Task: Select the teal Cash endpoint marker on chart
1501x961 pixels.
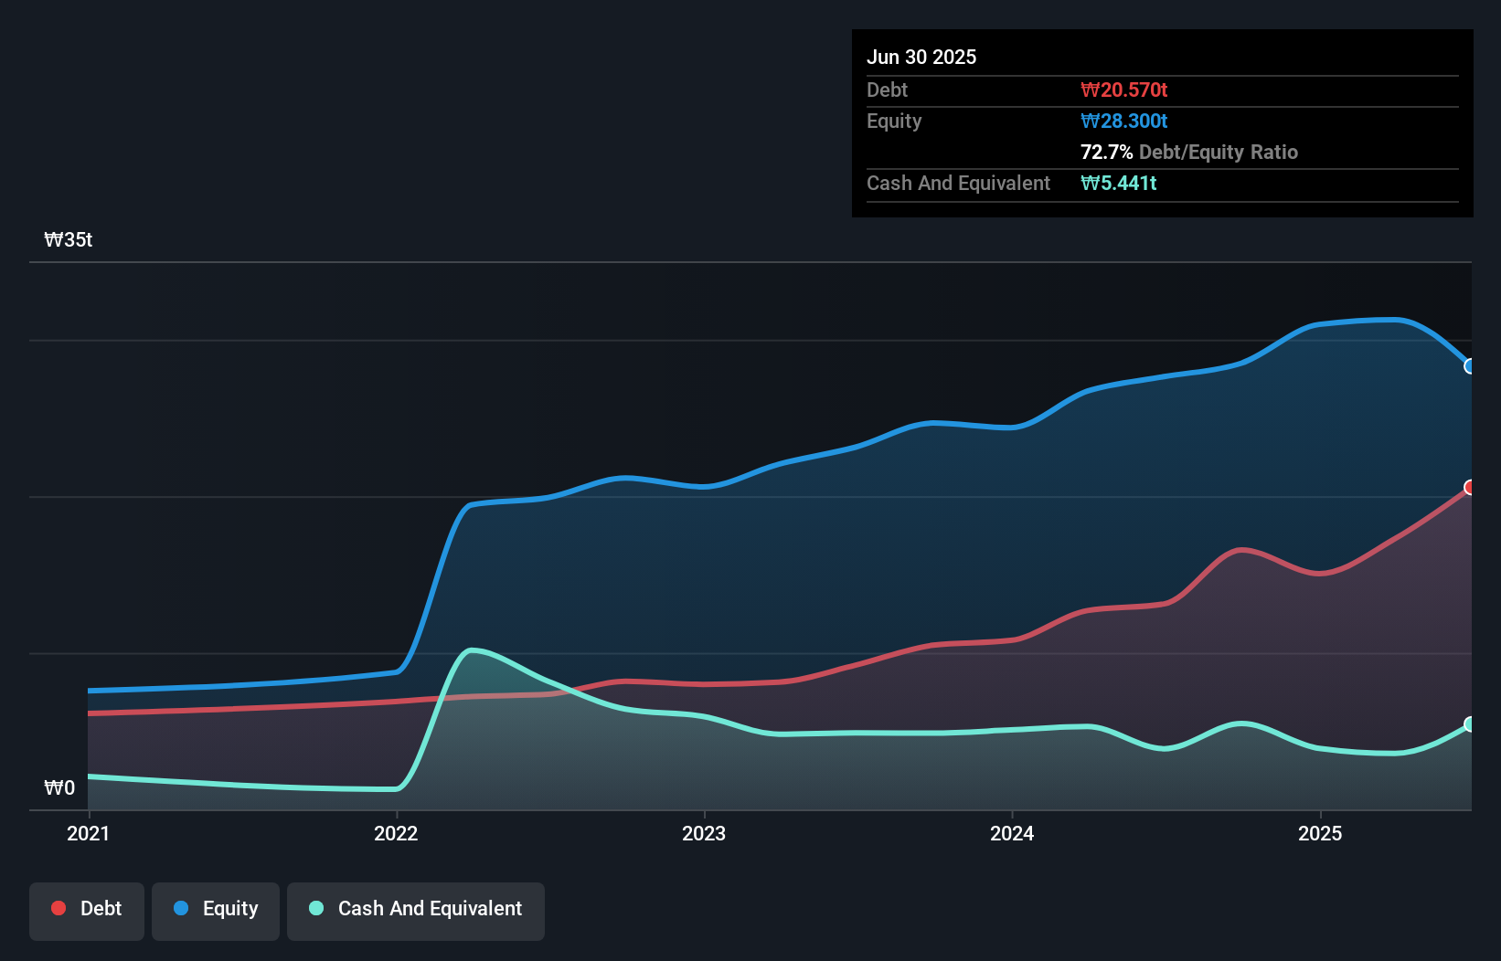Action: pos(1470,726)
